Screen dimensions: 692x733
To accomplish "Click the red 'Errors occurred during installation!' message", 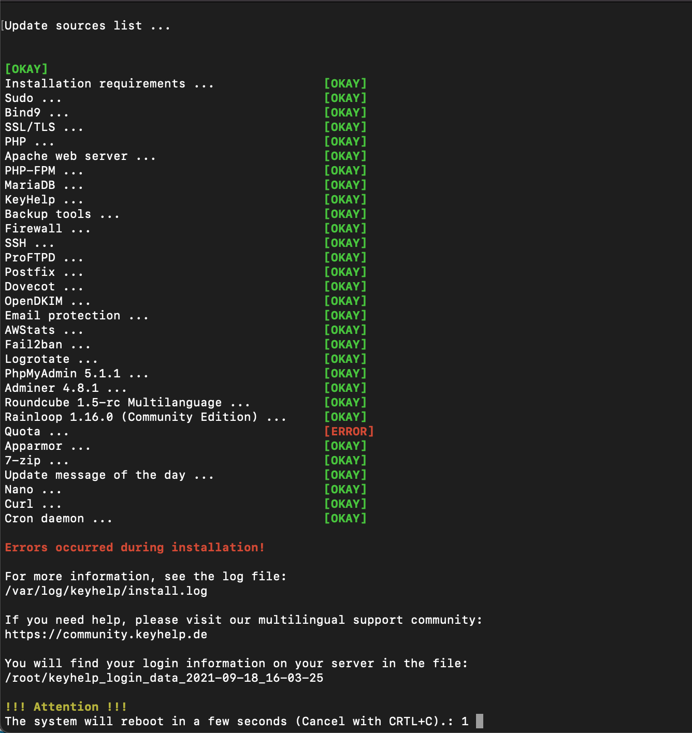I will click(x=135, y=548).
